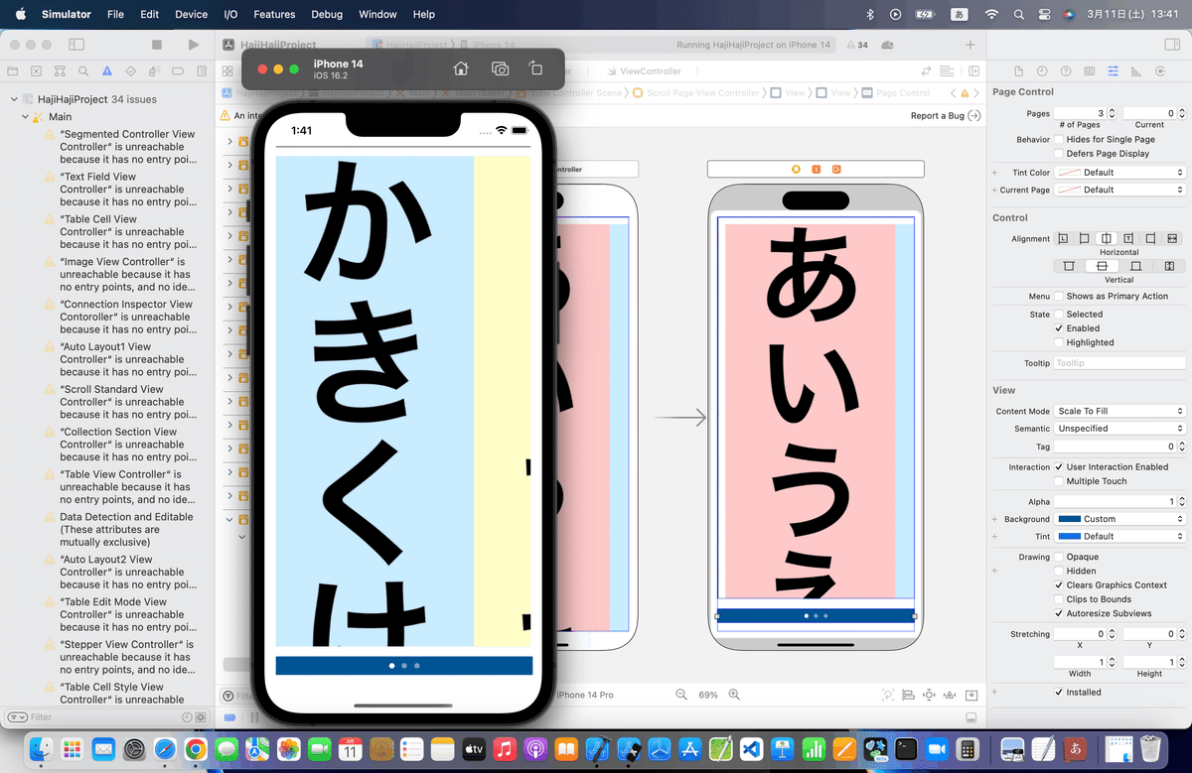Show the Connections inspector
Image resolution: width=1192 pixels, height=773 pixels.
[x=1159, y=71]
